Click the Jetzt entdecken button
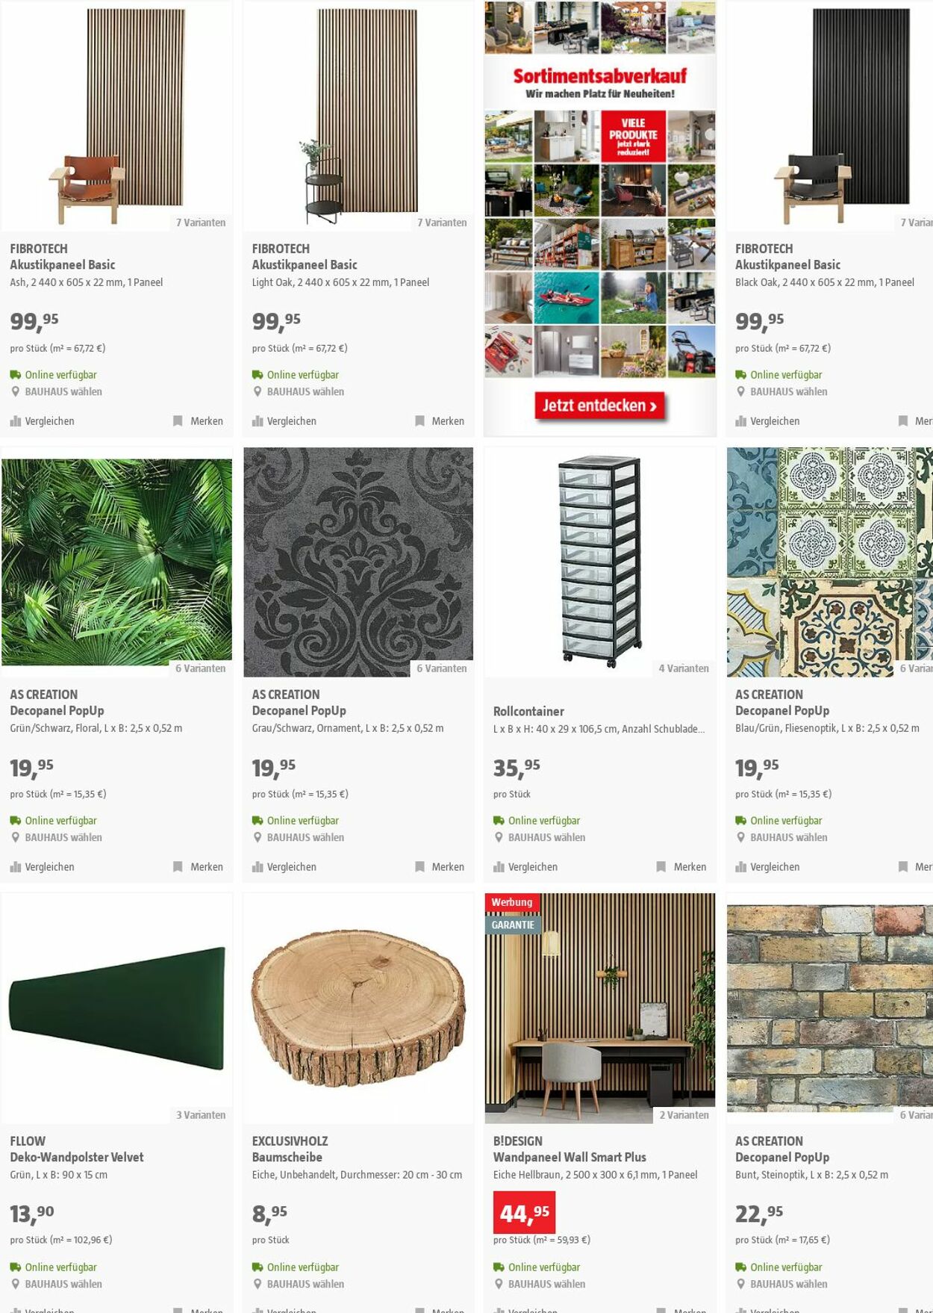The height and width of the screenshot is (1313, 933). (599, 406)
